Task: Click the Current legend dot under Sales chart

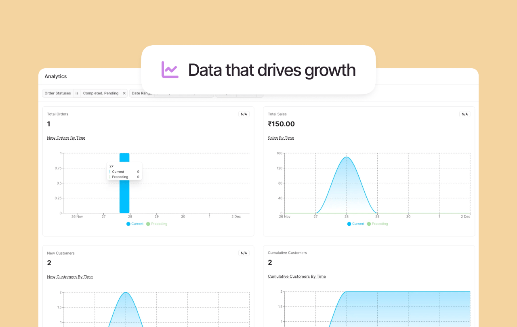Action: [349, 224]
